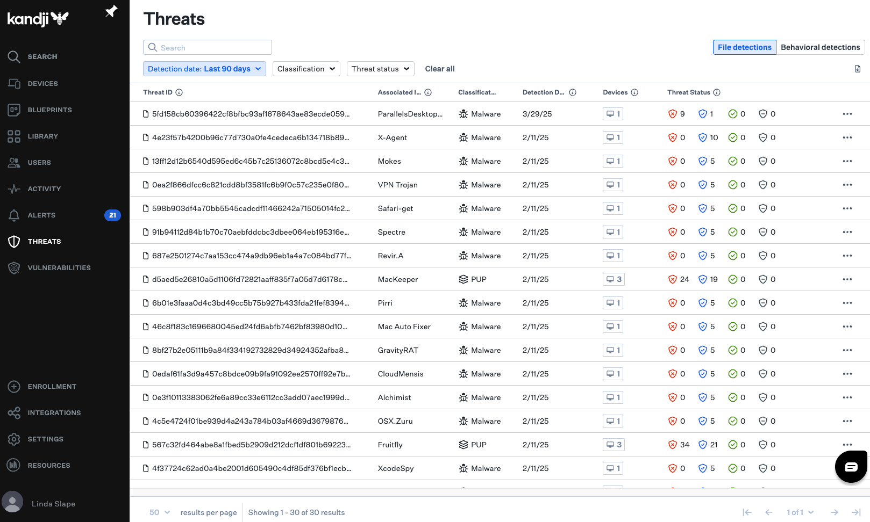The width and height of the screenshot is (870, 522).
Task: Open actions menu for MacKeeper row
Action: tap(847, 279)
